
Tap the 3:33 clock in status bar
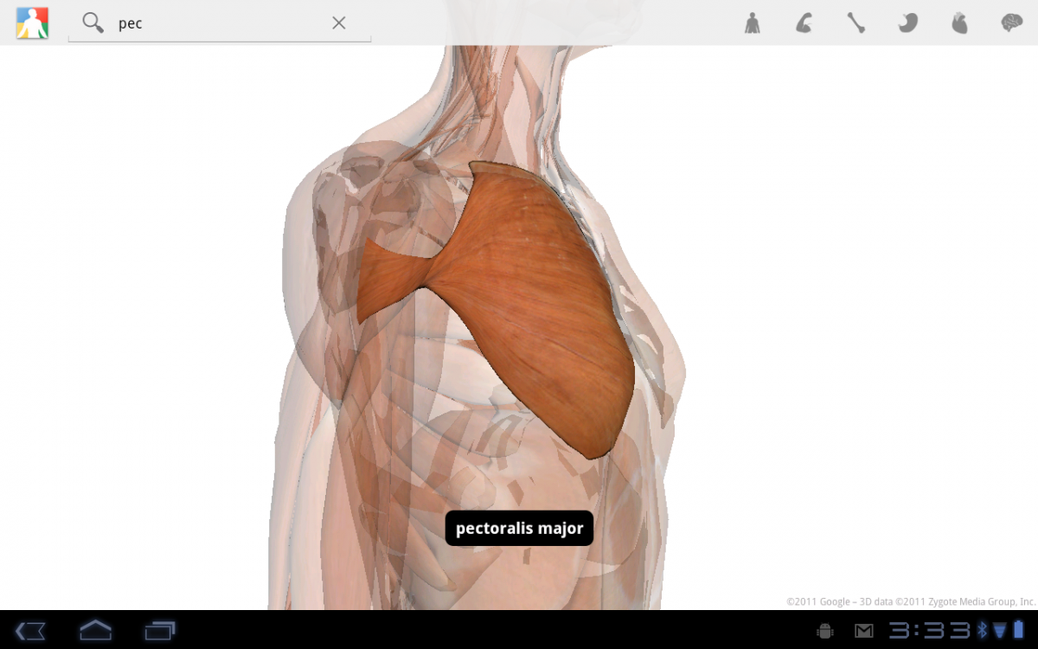[931, 631]
